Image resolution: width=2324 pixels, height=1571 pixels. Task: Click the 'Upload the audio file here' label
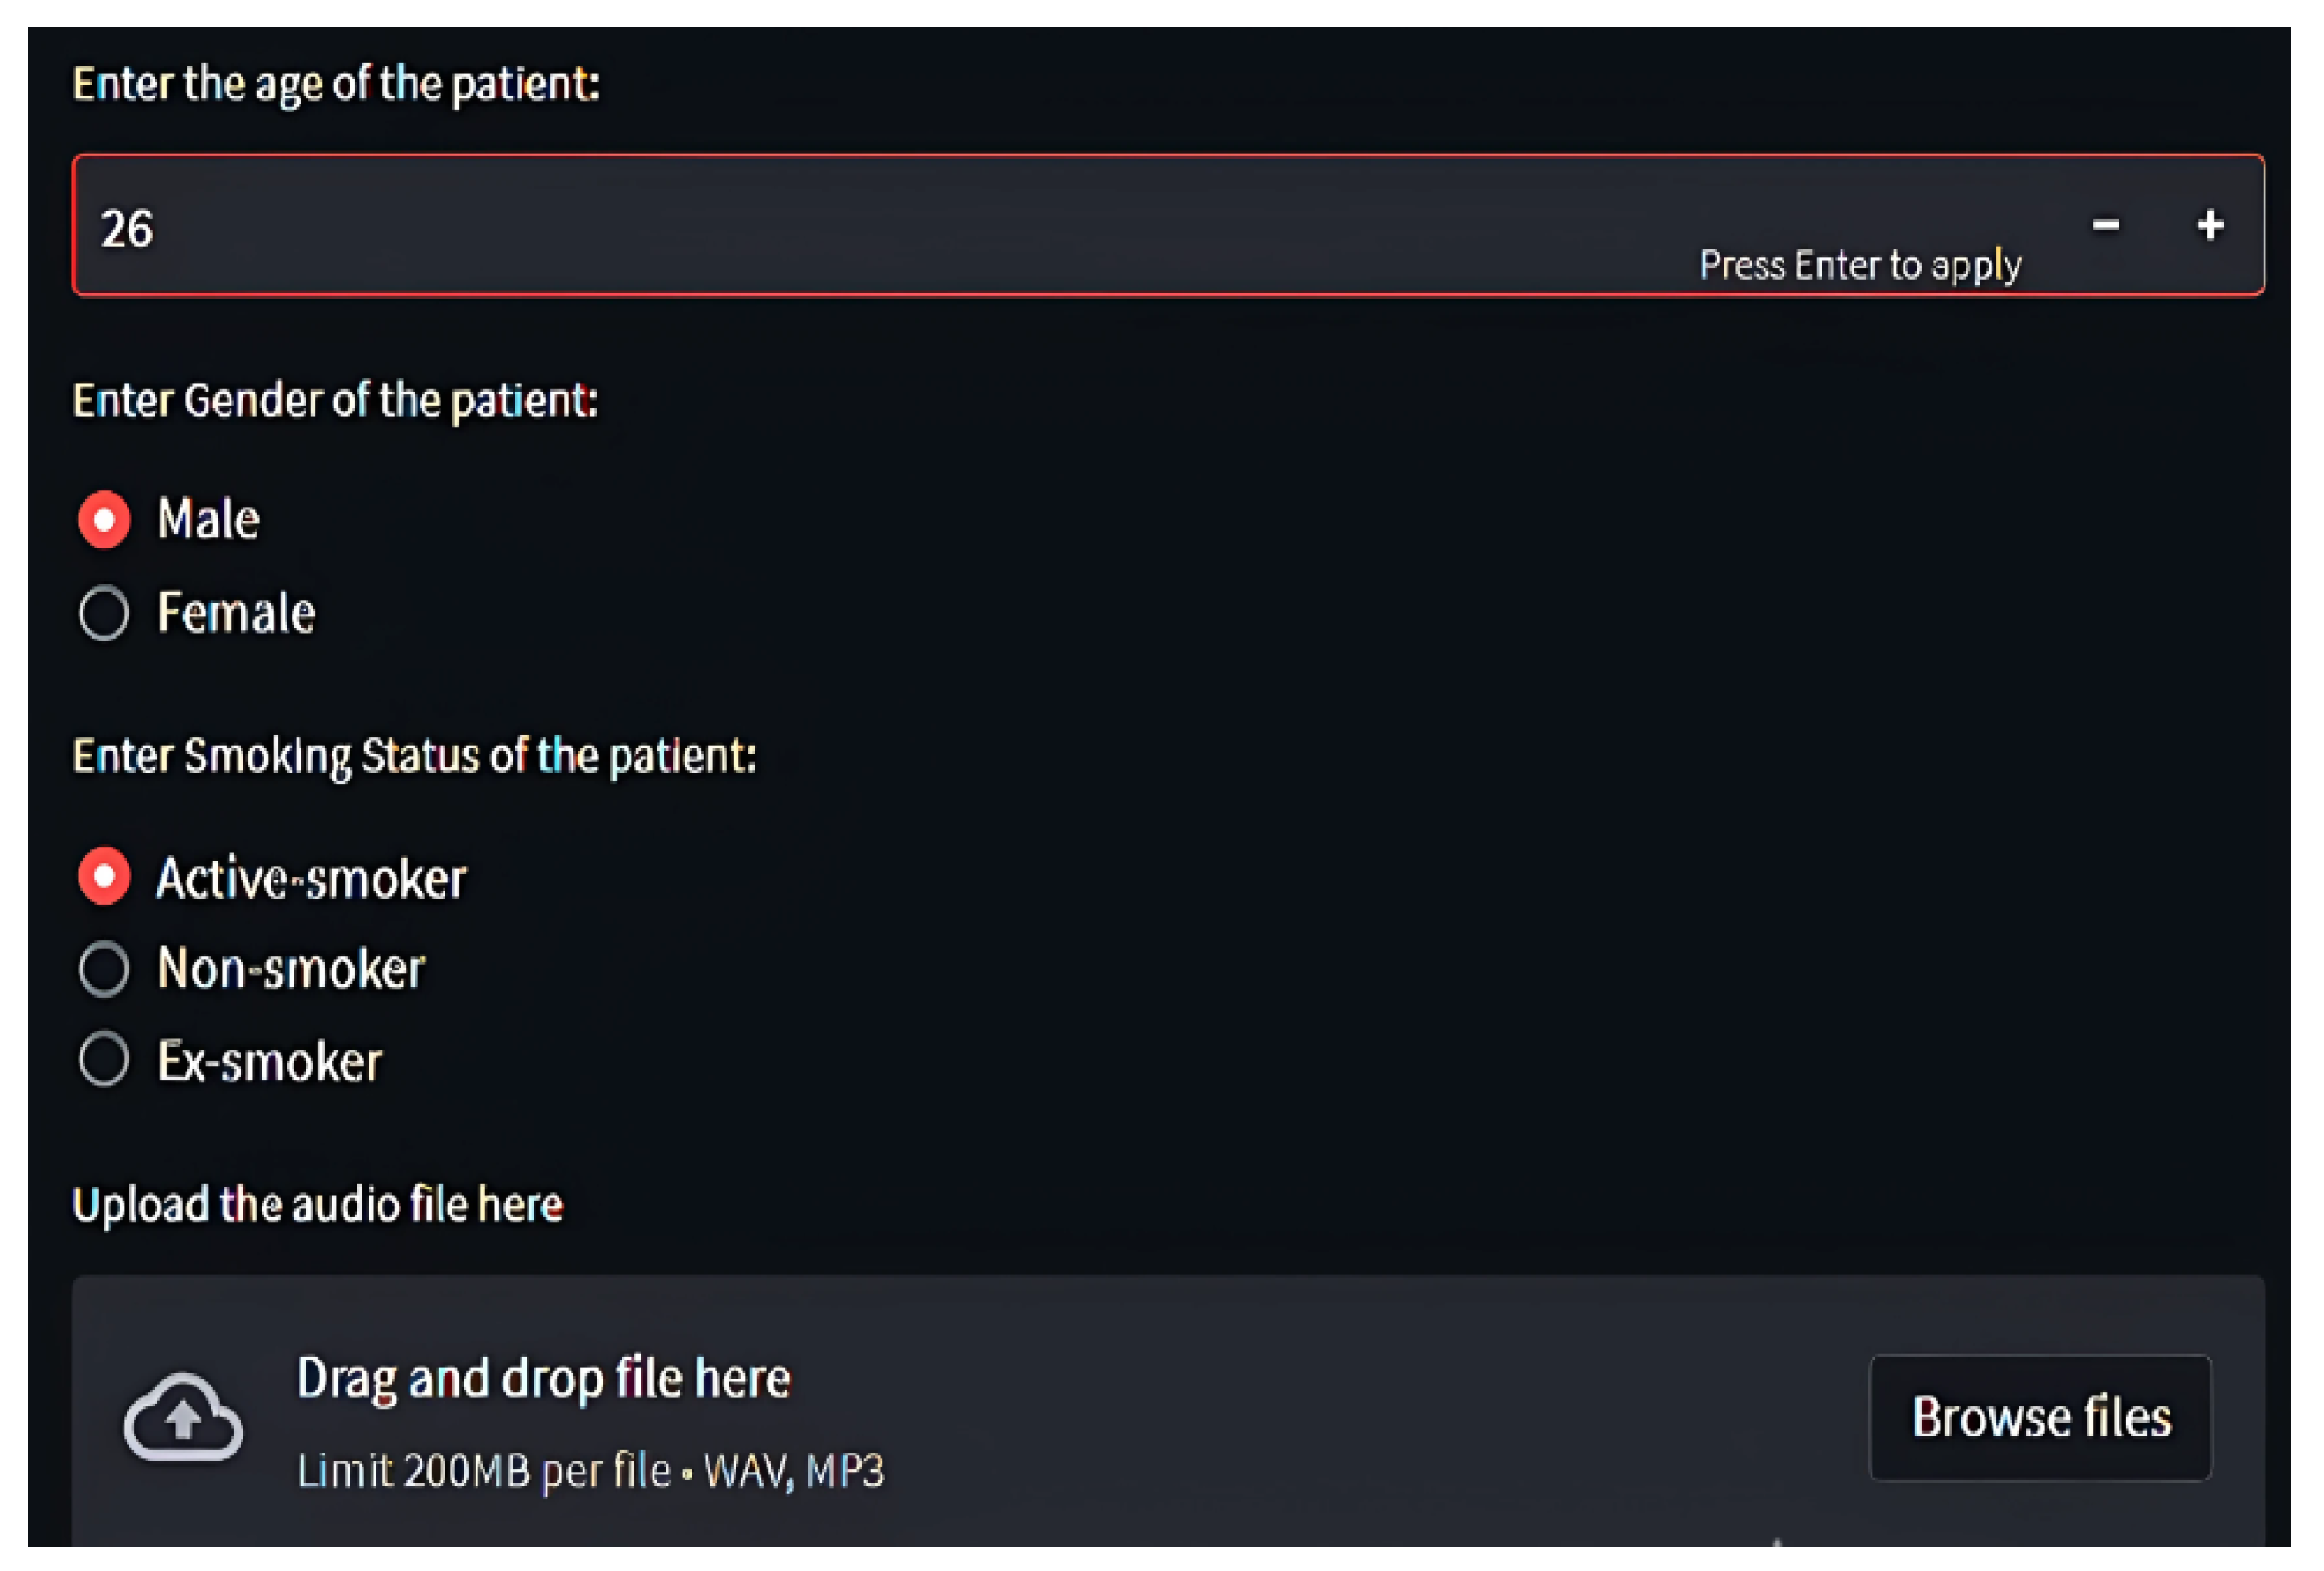point(318,1204)
